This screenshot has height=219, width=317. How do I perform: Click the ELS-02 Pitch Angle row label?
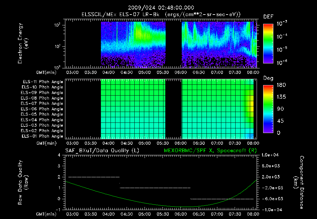coord(42,131)
